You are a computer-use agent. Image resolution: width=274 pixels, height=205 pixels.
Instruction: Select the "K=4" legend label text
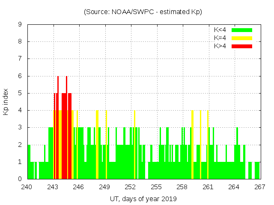[220, 38]
